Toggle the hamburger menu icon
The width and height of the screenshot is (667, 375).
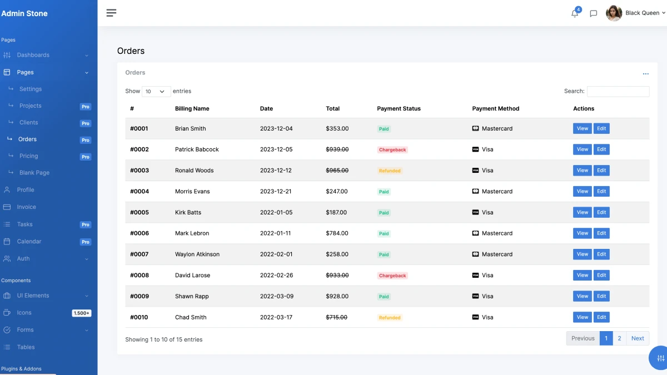point(111,13)
